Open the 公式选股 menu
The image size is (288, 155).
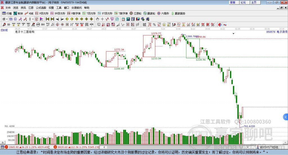pos(41,8)
